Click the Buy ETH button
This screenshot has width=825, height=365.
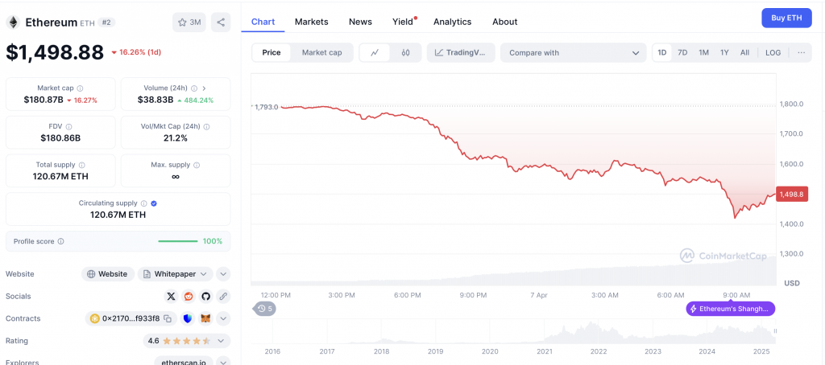[786, 18]
